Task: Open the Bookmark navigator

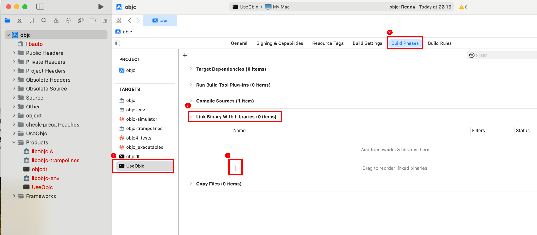Action: 32,20
